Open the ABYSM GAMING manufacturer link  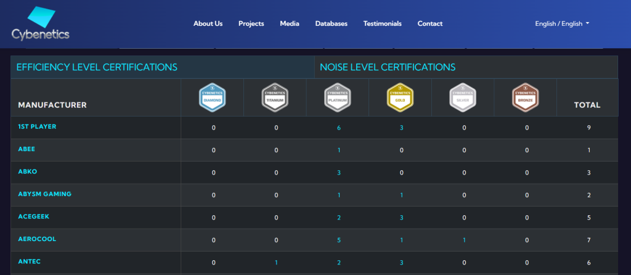tap(44, 194)
